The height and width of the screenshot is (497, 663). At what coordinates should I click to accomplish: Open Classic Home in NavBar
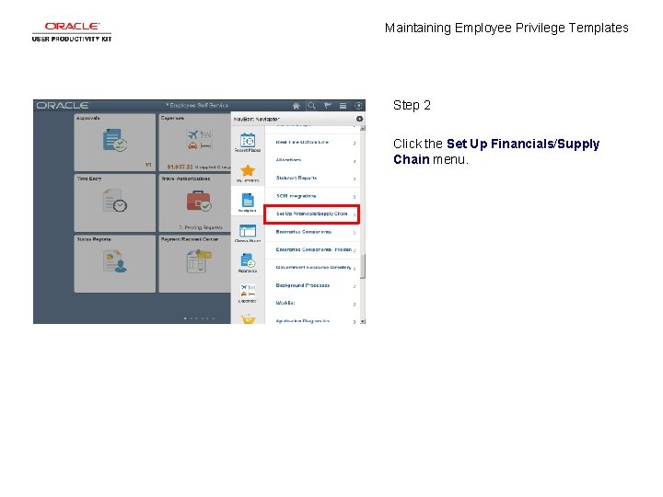(248, 233)
